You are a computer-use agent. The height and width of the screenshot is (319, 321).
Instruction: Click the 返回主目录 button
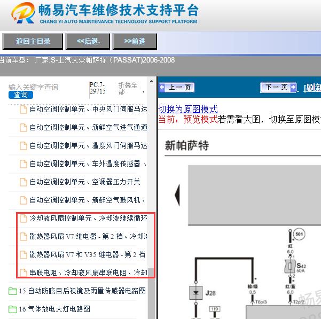coord(33,42)
